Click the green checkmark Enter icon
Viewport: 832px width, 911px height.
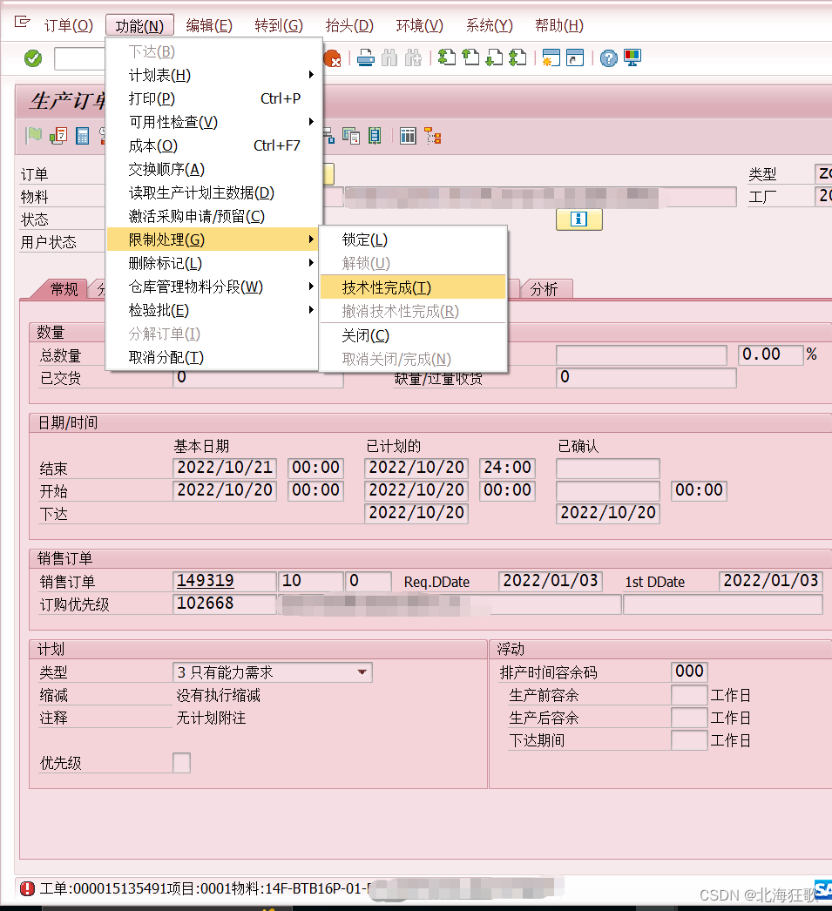(34, 58)
